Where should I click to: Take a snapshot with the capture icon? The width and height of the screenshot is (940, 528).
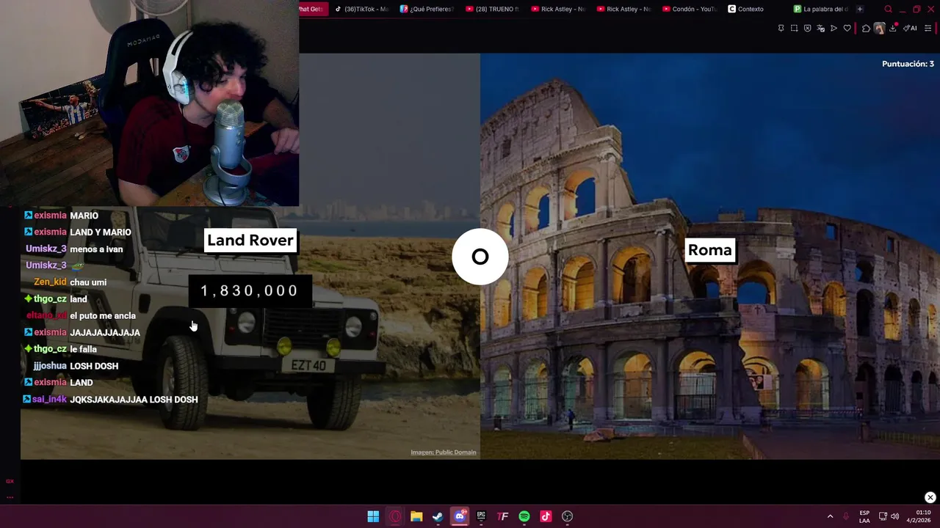[x=794, y=28]
